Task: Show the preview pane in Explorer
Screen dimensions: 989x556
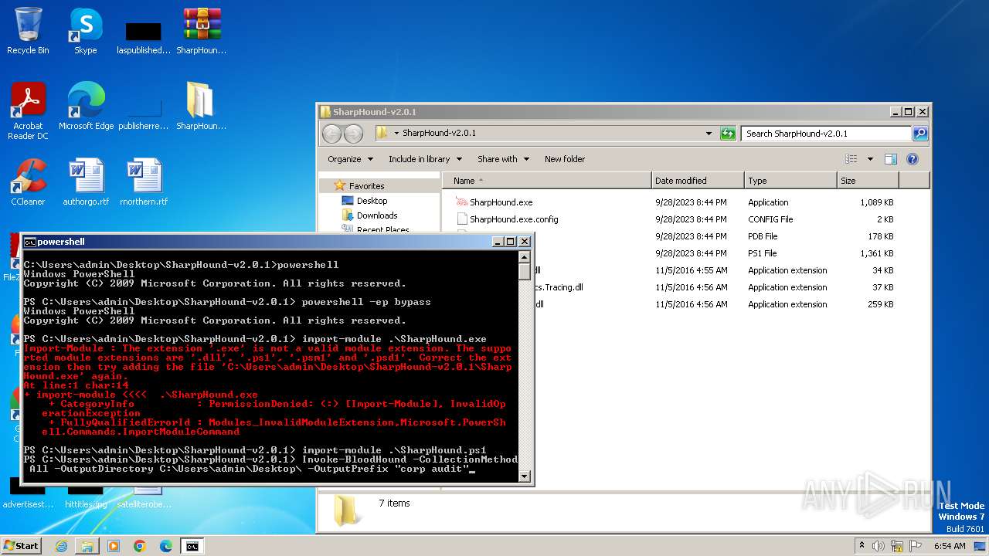Action: pos(891,159)
